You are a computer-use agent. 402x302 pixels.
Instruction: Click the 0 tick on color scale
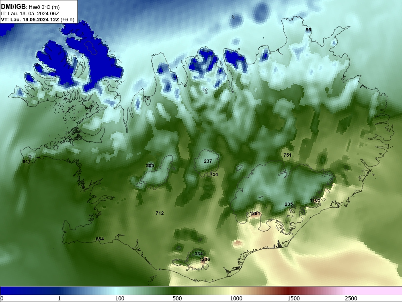tap(2, 298)
